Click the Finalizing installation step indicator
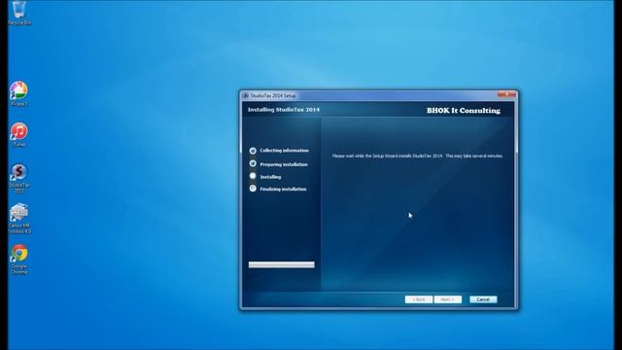Screen dimensions: 622x350 click(253, 189)
